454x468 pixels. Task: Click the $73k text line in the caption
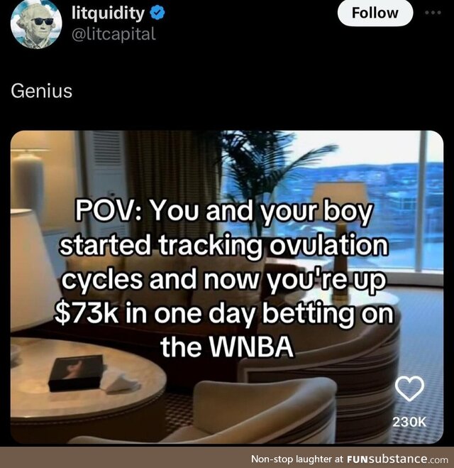224,313
